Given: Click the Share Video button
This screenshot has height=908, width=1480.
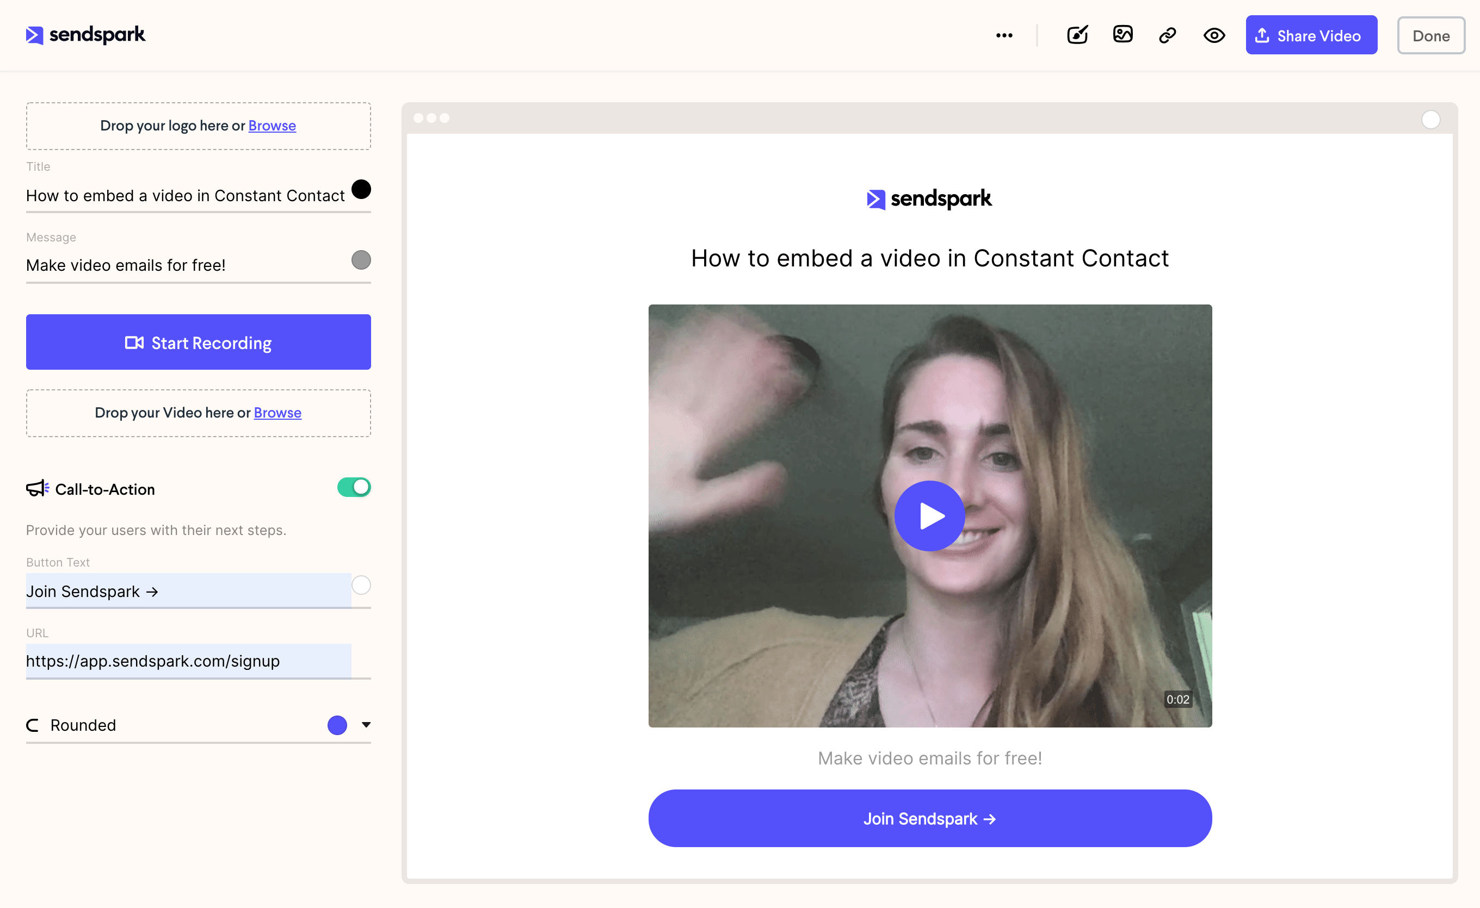Looking at the screenshot, I should coord(1311,35).
